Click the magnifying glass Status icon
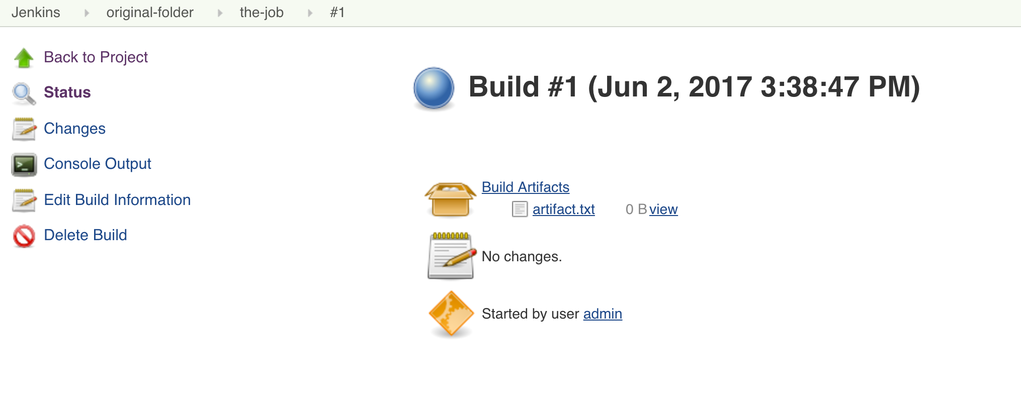This screenshot has width=1021, height=415. click(24, 93)
